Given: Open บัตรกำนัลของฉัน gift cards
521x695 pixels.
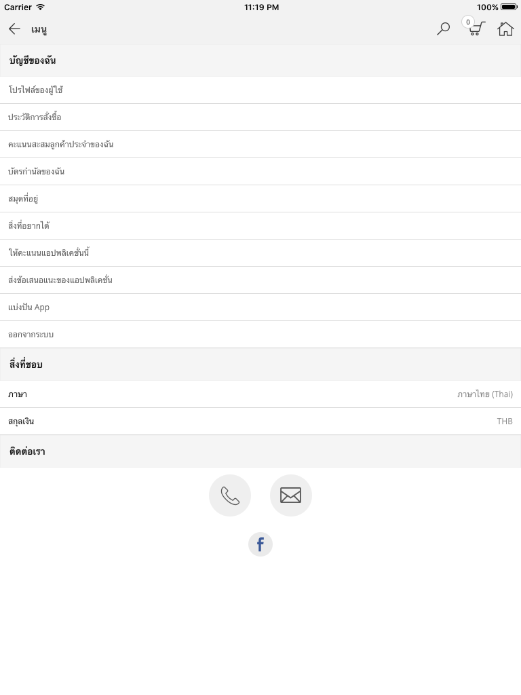Looking at the screenshot, I should [260, 172].
